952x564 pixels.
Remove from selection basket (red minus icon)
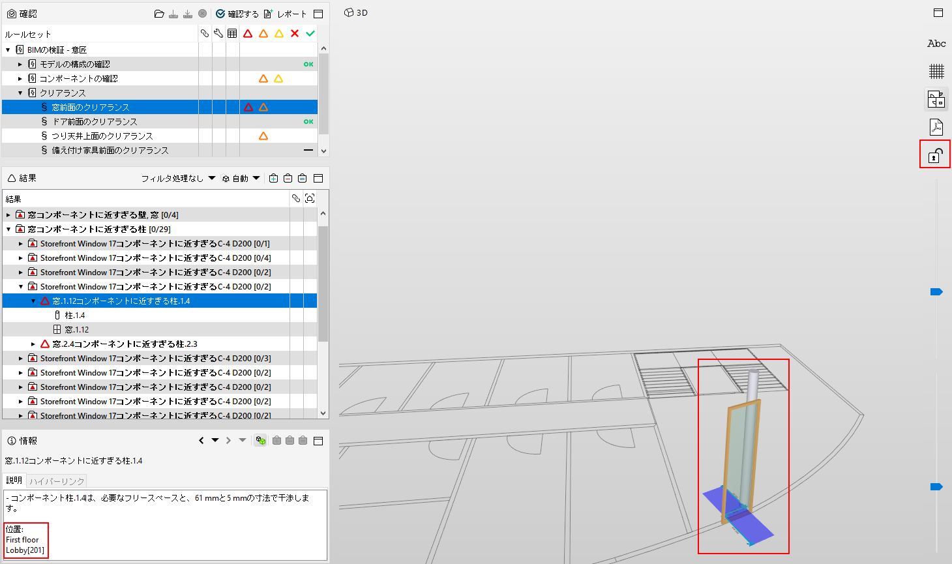(288, 178)
